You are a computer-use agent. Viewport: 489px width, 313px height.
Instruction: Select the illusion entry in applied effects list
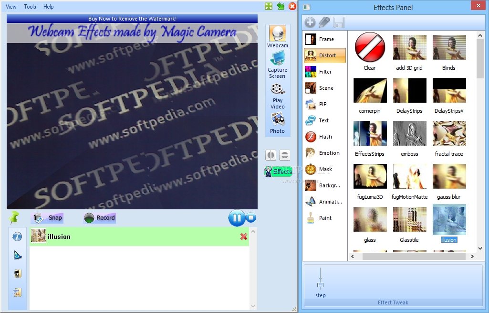tap(139, 237)
